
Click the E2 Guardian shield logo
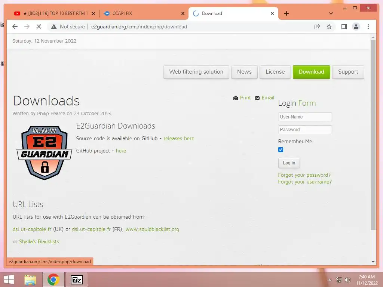coord(45,153)
